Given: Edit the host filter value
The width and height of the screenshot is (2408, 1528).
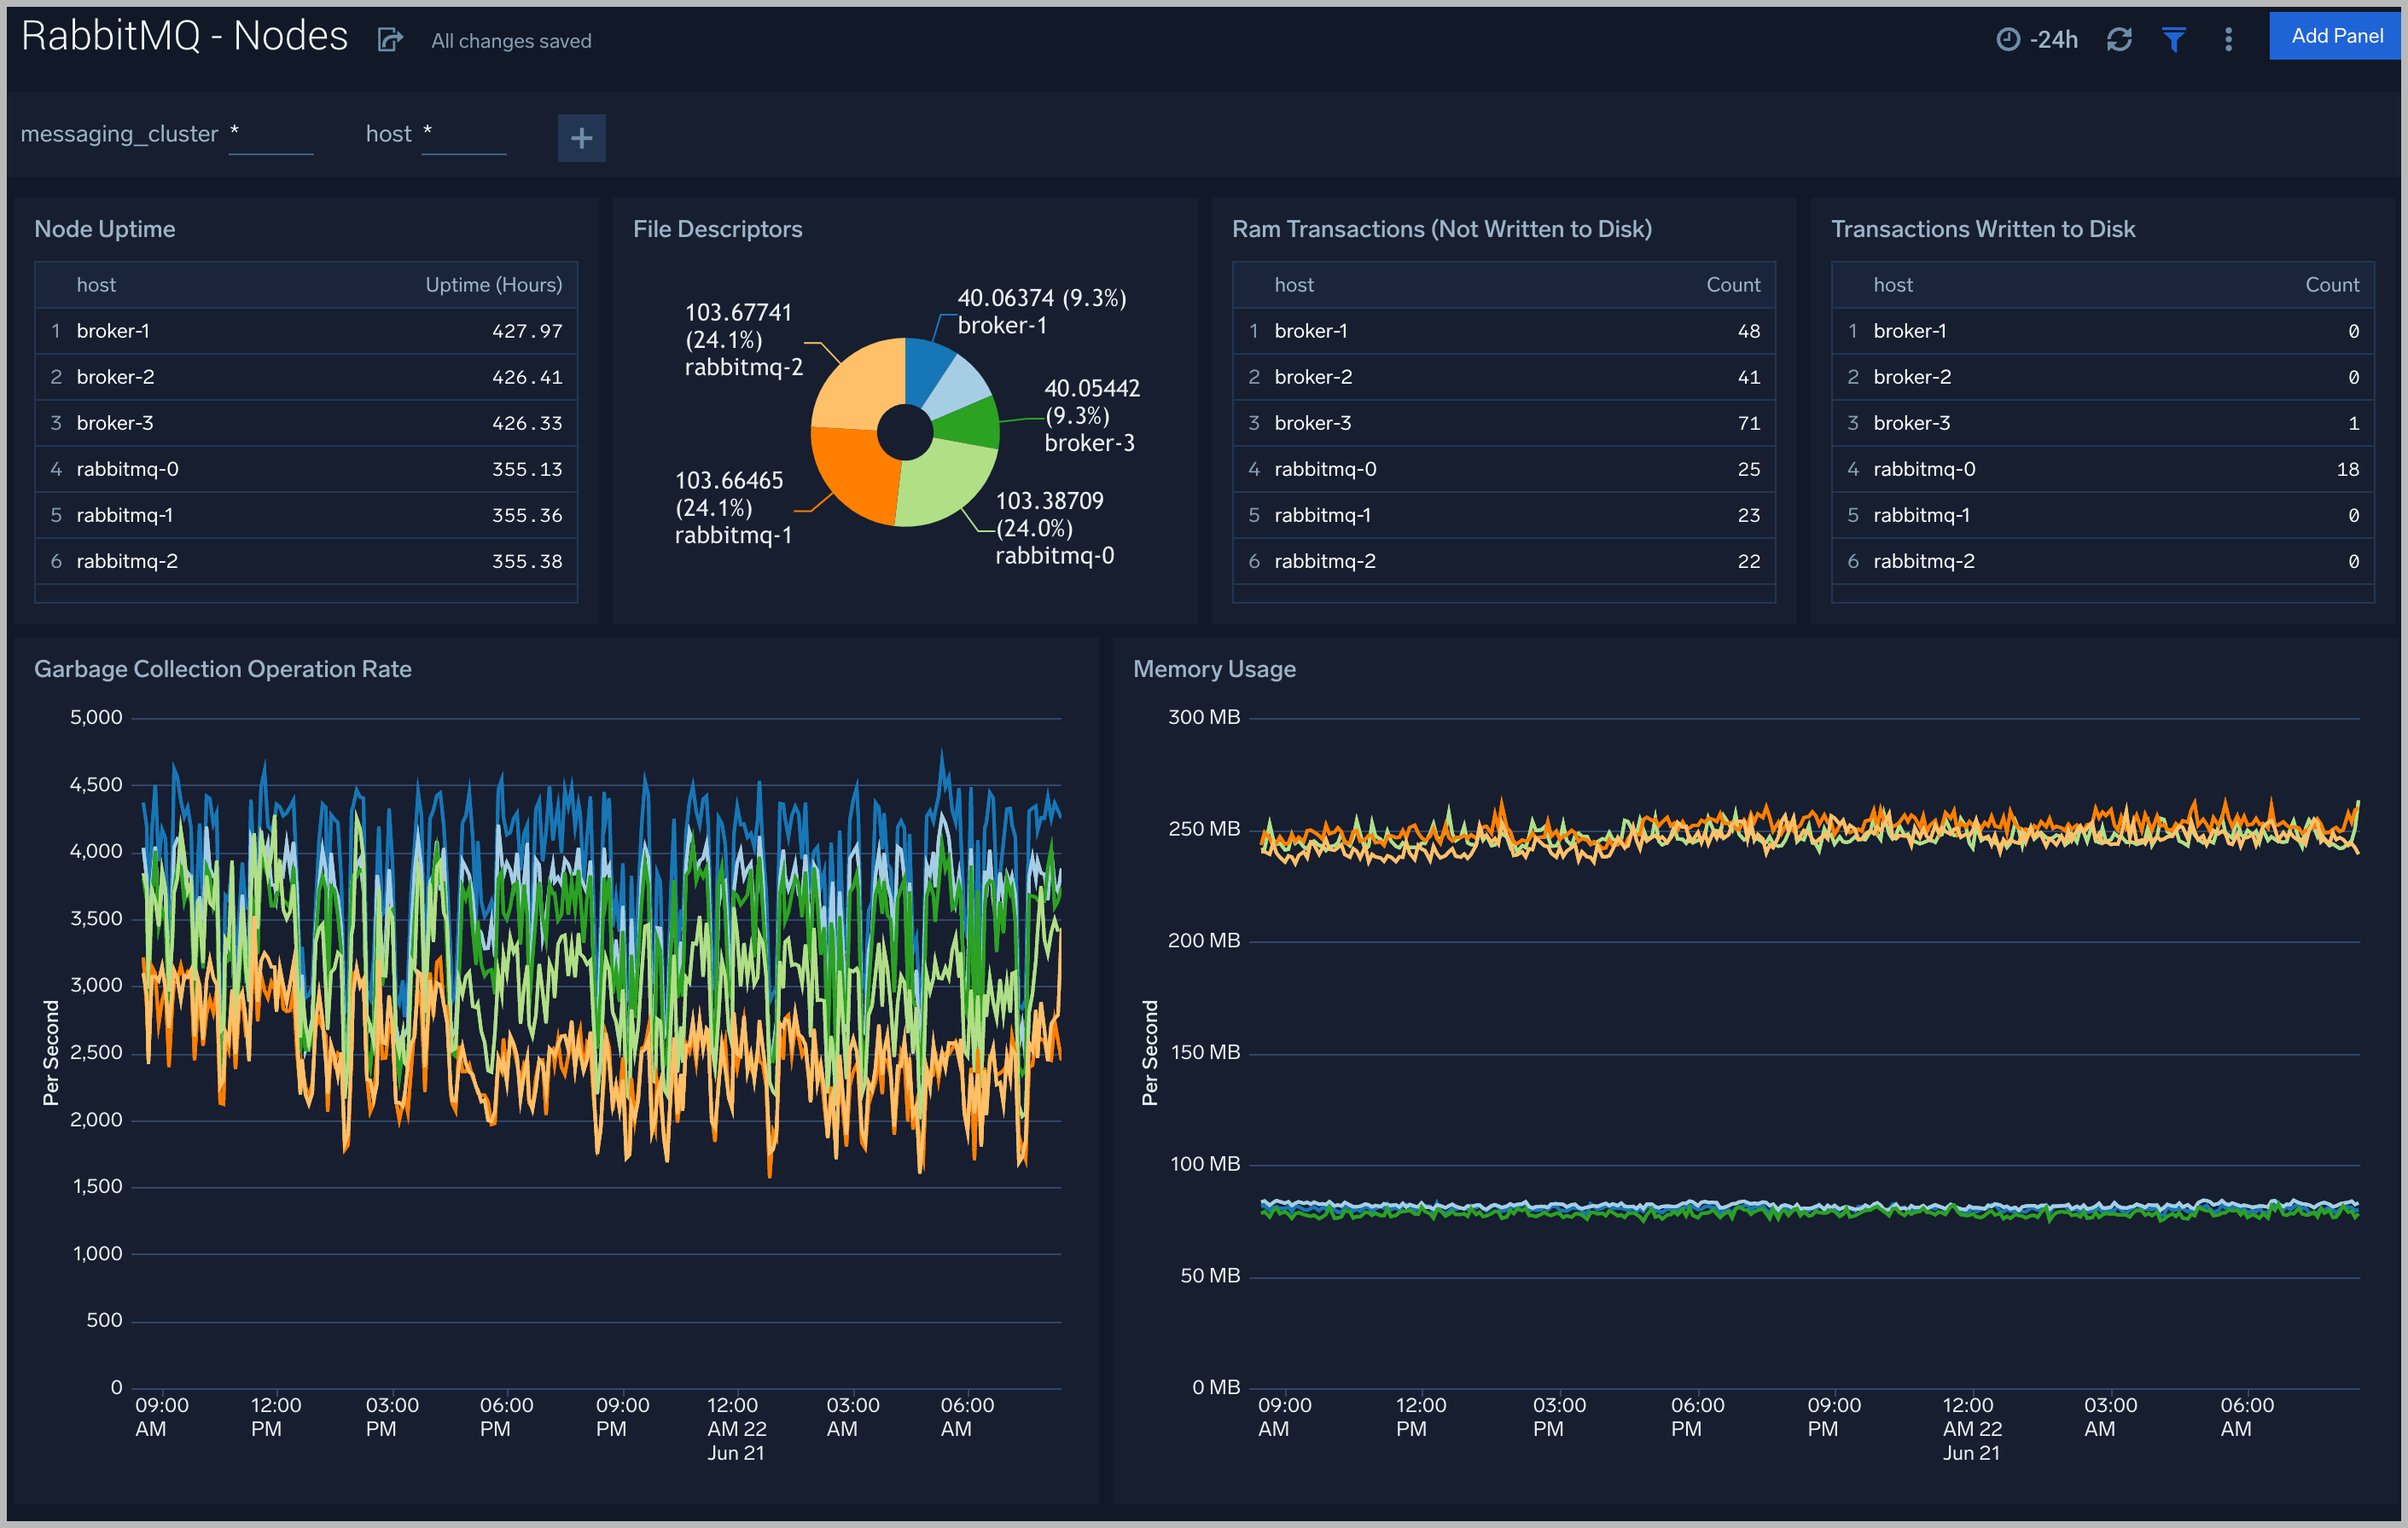Looking at the screenshot, I should (x=462, y=133).
